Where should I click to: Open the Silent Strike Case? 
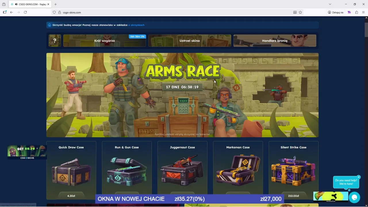coord(294,170)
